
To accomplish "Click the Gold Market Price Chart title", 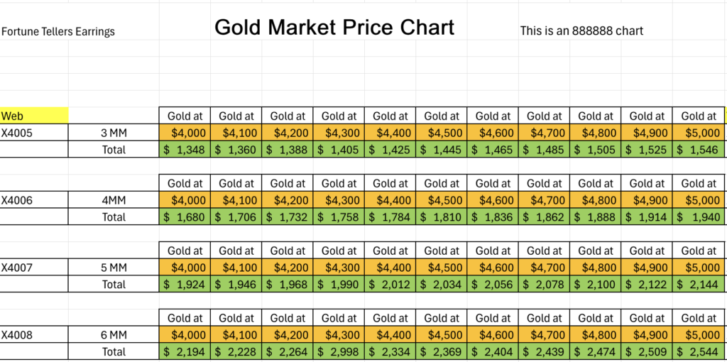I will click(x=334, y=28).
